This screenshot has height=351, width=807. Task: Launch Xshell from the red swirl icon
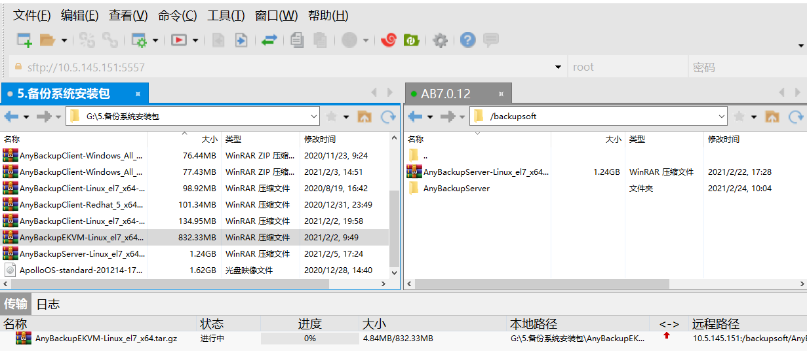(x=389, y=40)
